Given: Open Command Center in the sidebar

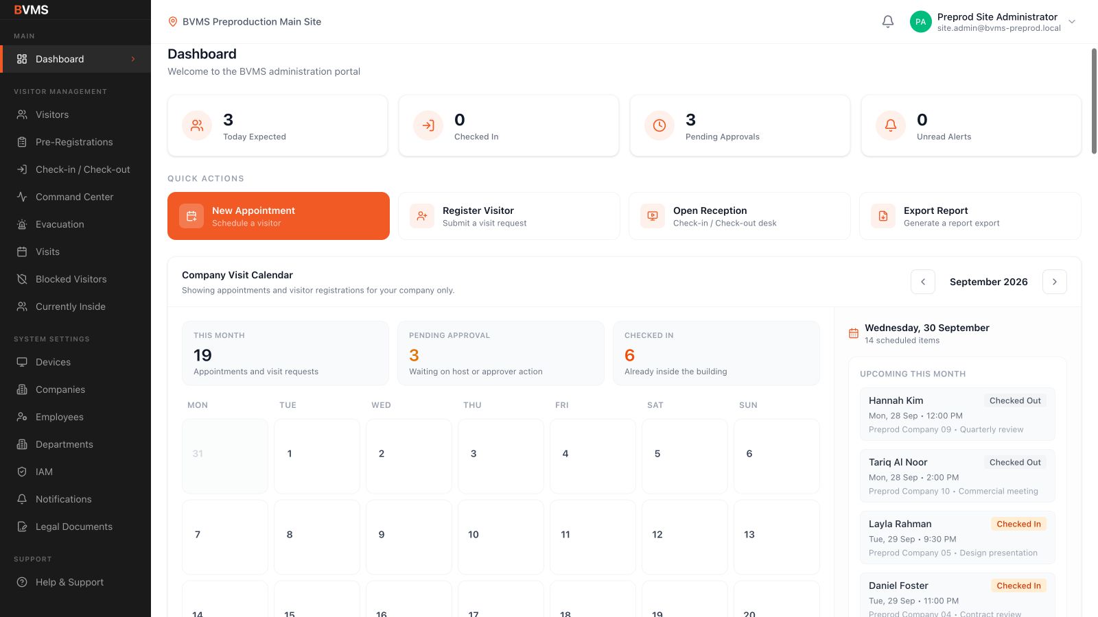Looking at the screenshot, I should click(x=75, y=197).
